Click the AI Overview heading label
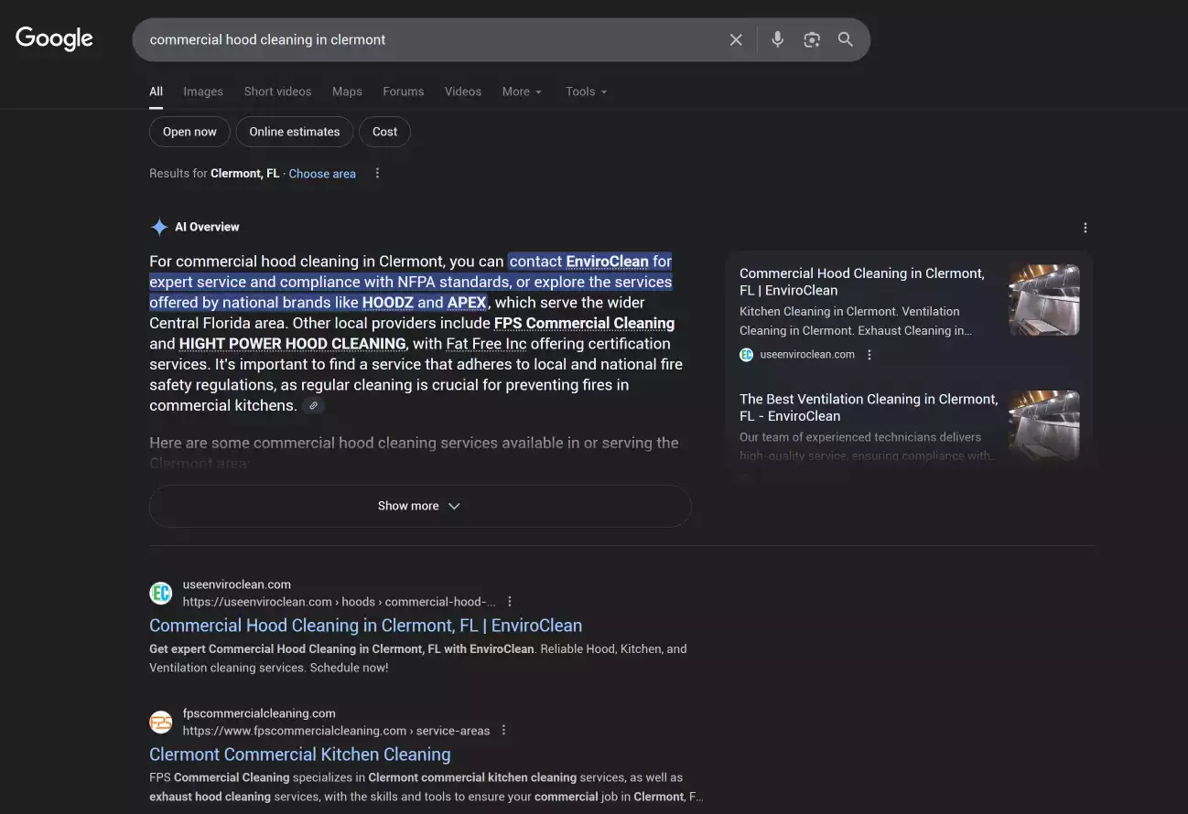The width and height of the screenshot is (1188, 814). pyautogui.click(x=207, y=227)
